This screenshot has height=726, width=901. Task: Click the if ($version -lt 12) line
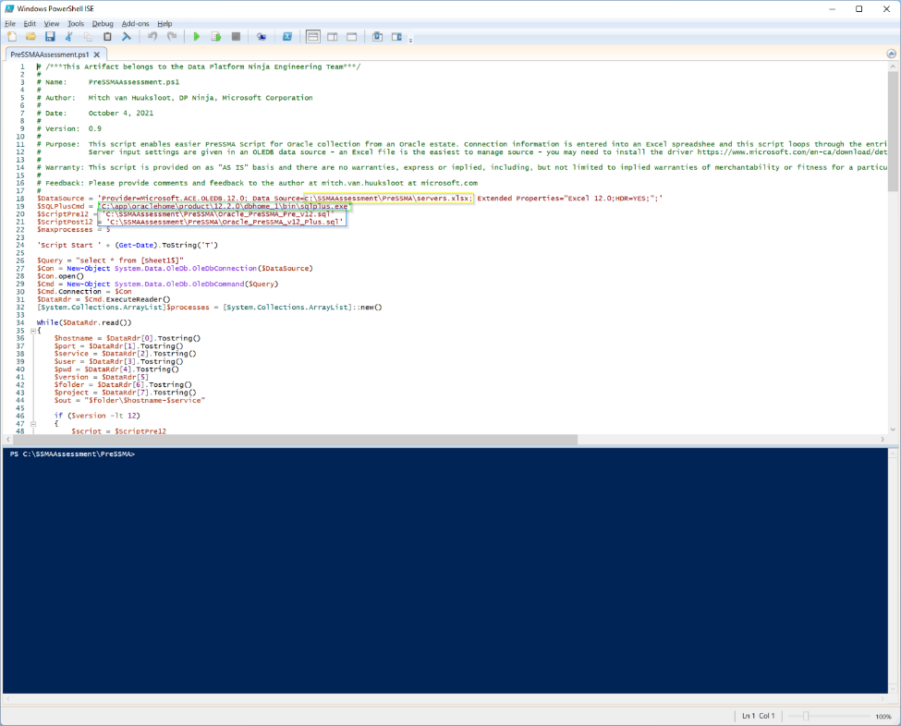[97, 416]
